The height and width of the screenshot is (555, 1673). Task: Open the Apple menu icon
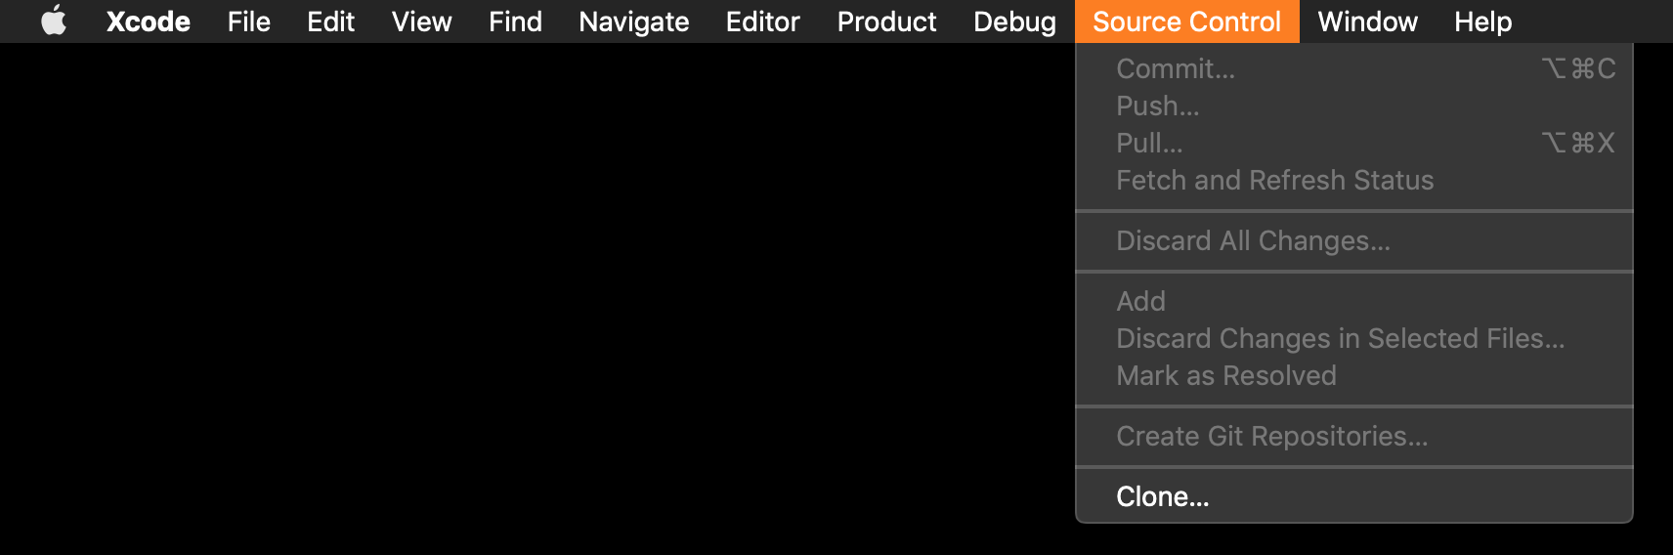click(54, 21)
